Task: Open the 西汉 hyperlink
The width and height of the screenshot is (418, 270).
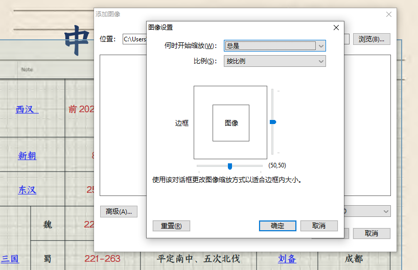Action: click(27, 109)
